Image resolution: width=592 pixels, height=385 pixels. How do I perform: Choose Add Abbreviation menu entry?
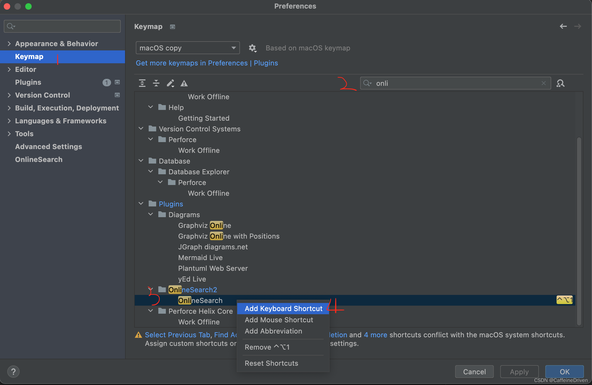[283, 331]
